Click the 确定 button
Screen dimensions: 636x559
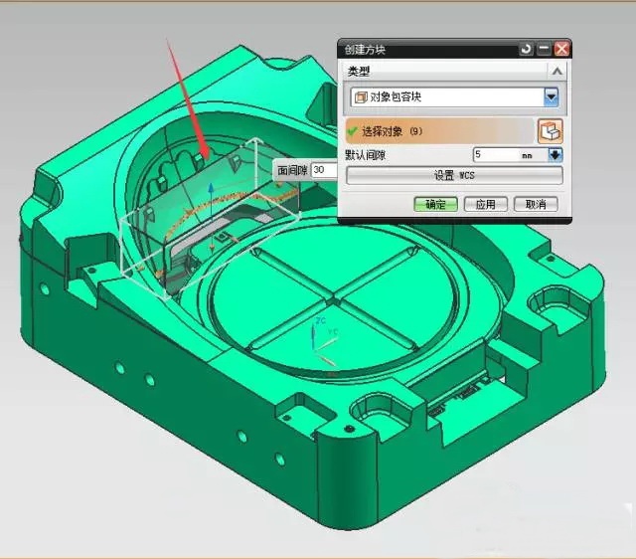(x=434, y=204)
